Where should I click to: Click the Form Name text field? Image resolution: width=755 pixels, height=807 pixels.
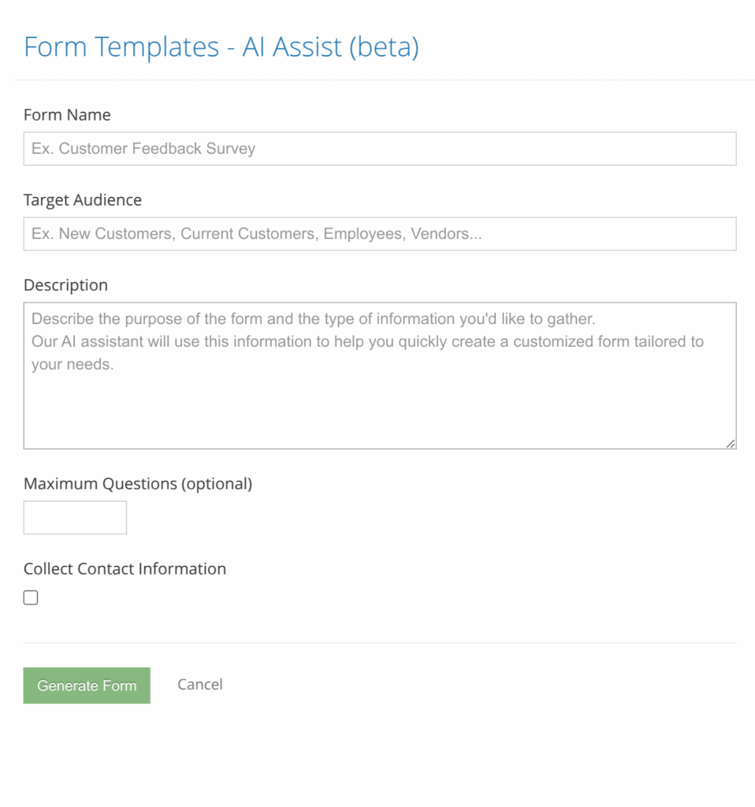(380, 149)
